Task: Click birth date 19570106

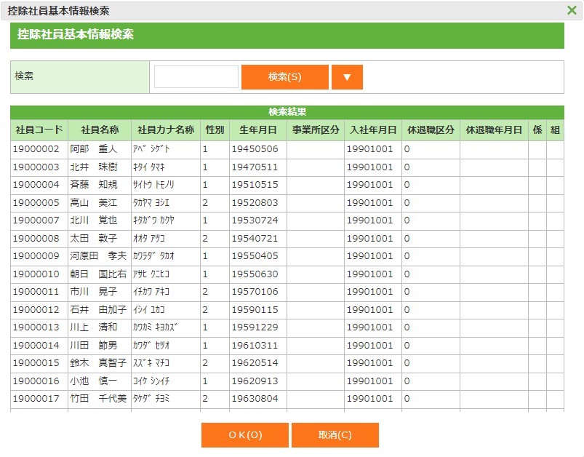Action: 255,292
